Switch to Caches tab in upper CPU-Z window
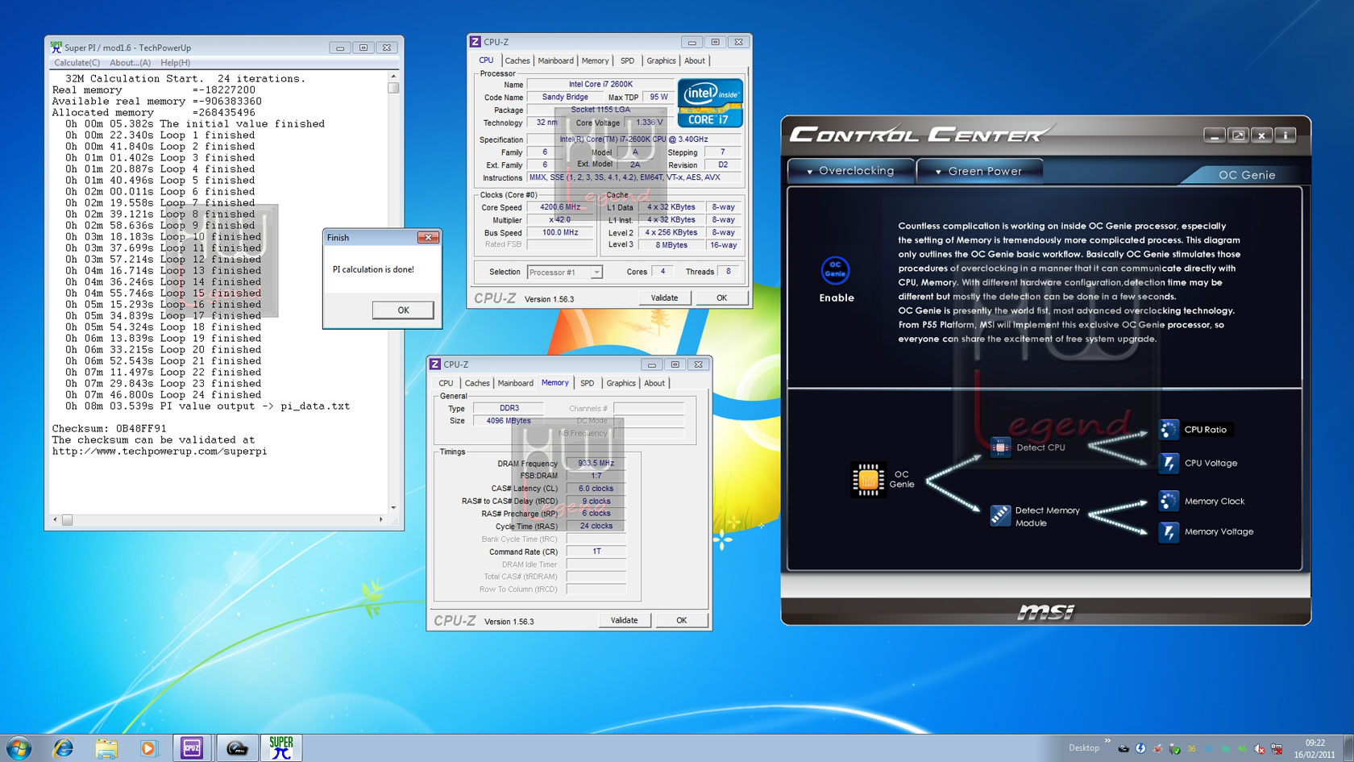 [x=517, y=60]
